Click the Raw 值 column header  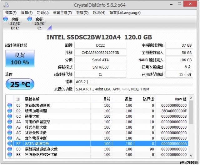[x=172, y=99]
